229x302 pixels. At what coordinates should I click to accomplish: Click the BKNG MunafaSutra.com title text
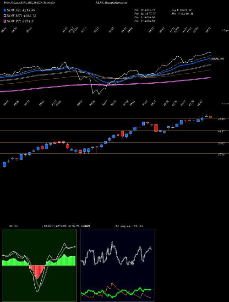pos(111,3)
